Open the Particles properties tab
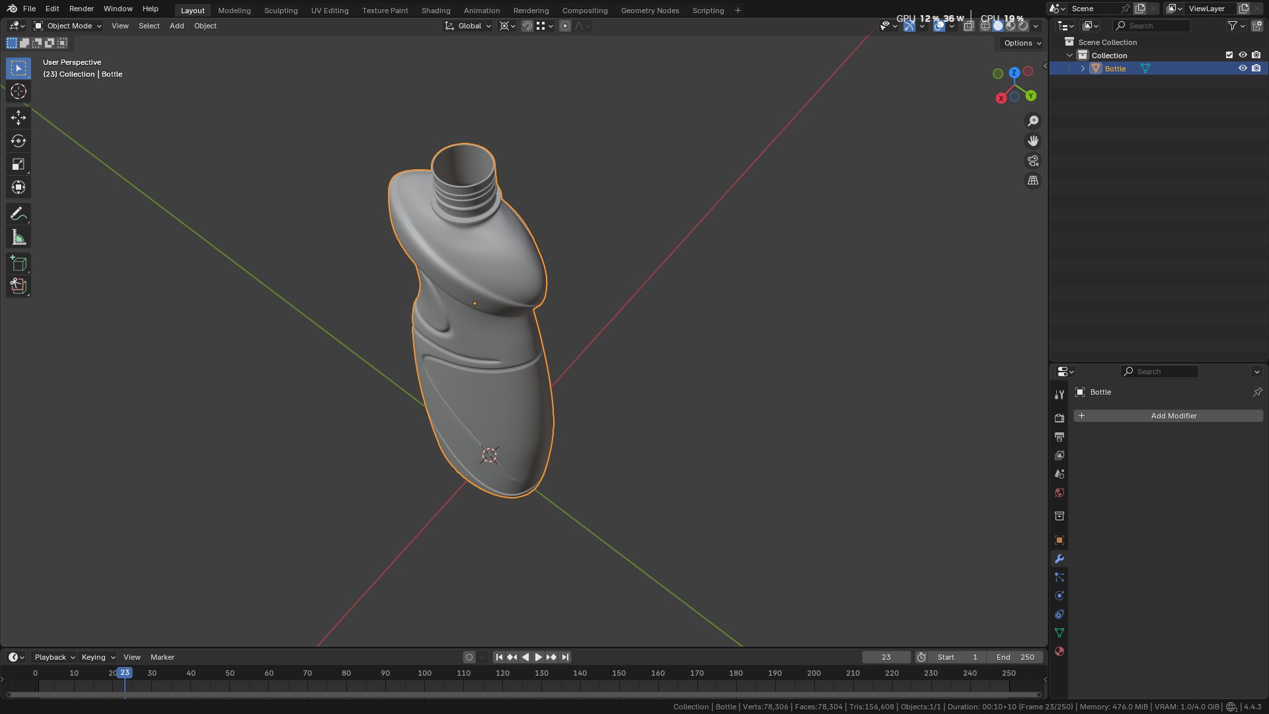The width and height of the screenshot is (1269, 714). coord(1059,577)
